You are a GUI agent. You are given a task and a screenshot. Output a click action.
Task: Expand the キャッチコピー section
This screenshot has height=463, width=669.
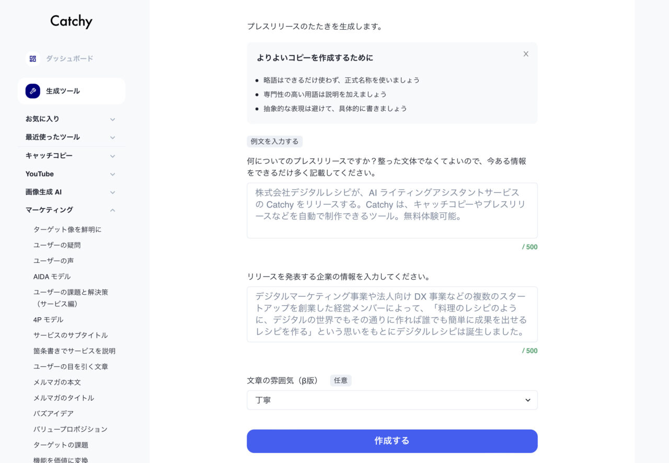[71, 156]
